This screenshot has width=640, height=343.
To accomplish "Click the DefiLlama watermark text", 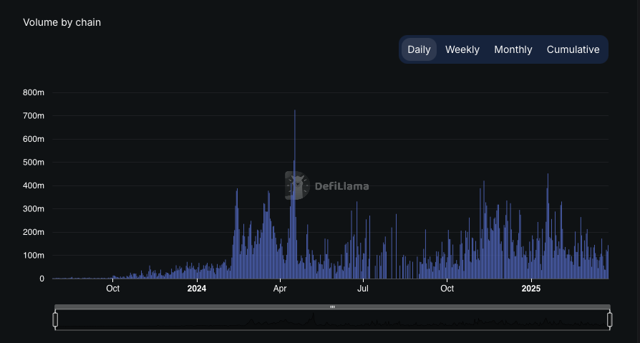I will tap(342, 186).
